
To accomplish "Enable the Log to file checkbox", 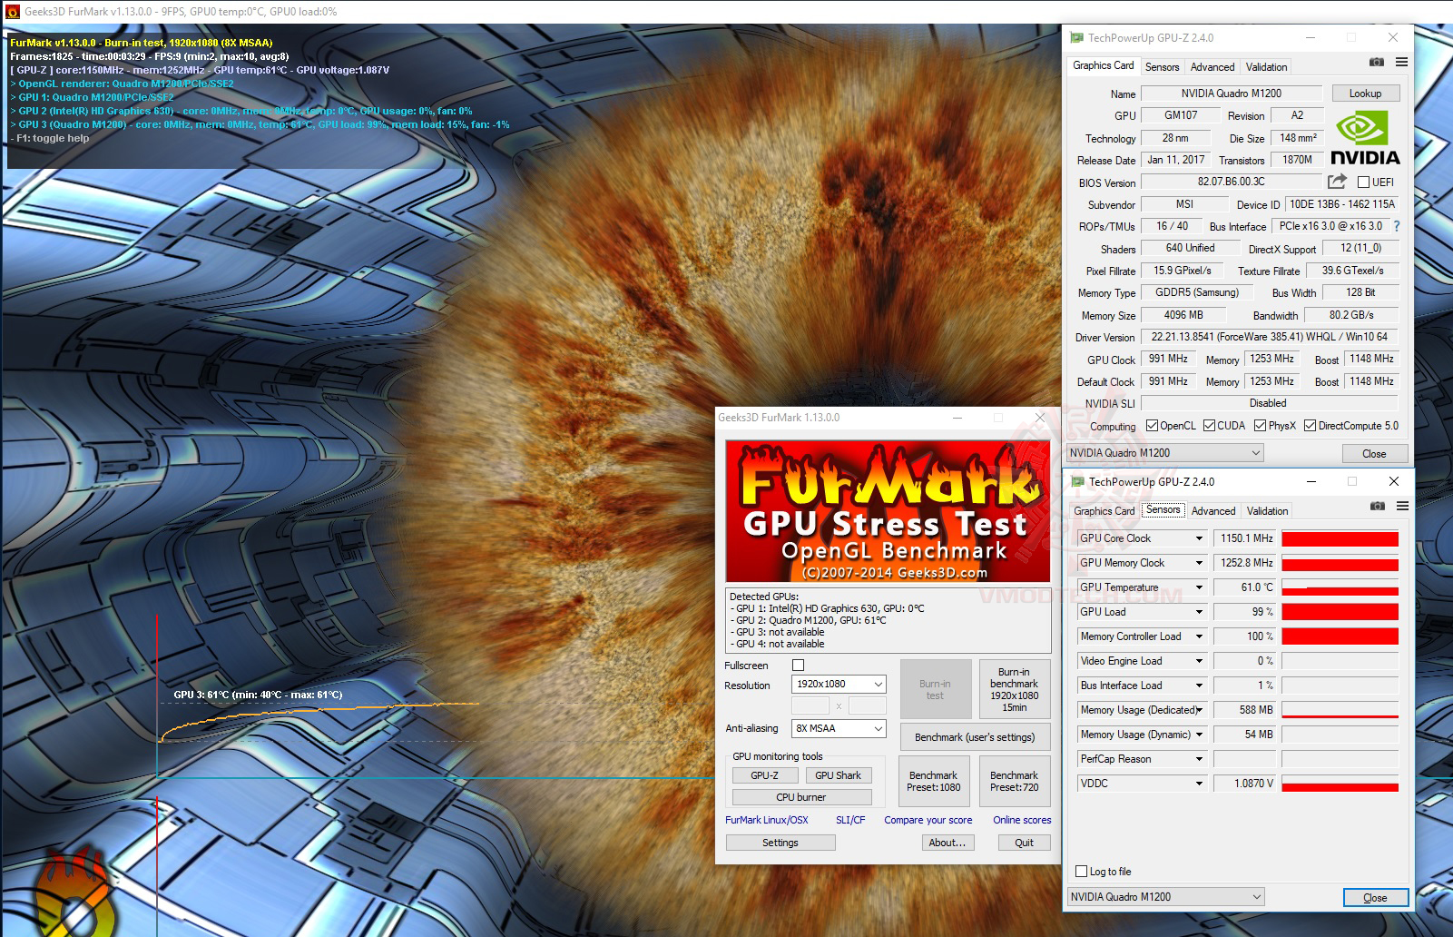I will 1081,871.
